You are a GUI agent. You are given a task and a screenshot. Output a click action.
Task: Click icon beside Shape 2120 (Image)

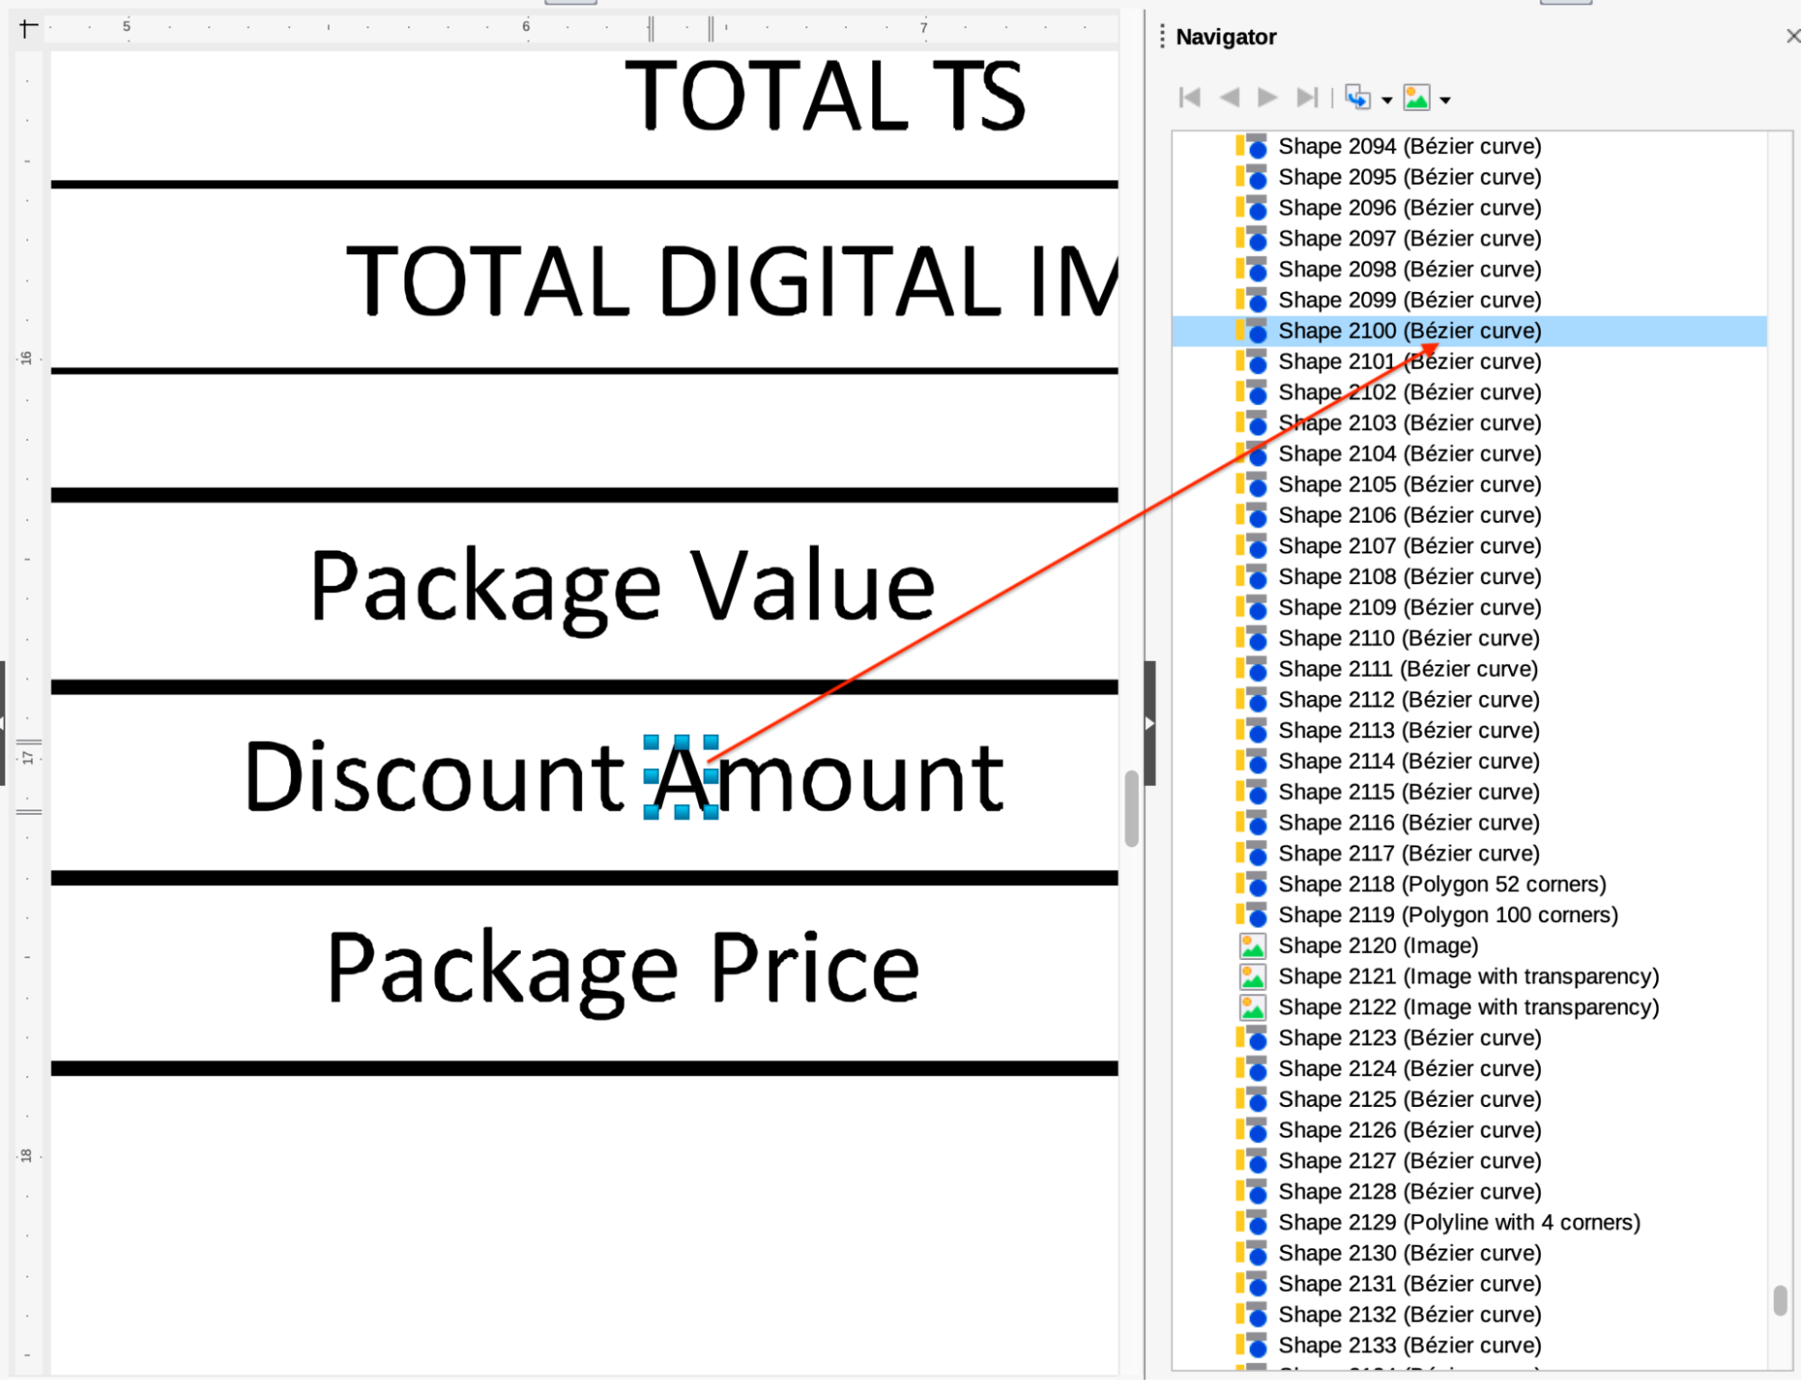pyautogui.click(x=1252, y=946)
